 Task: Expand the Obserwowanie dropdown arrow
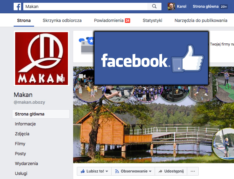[x=150, y=171]
